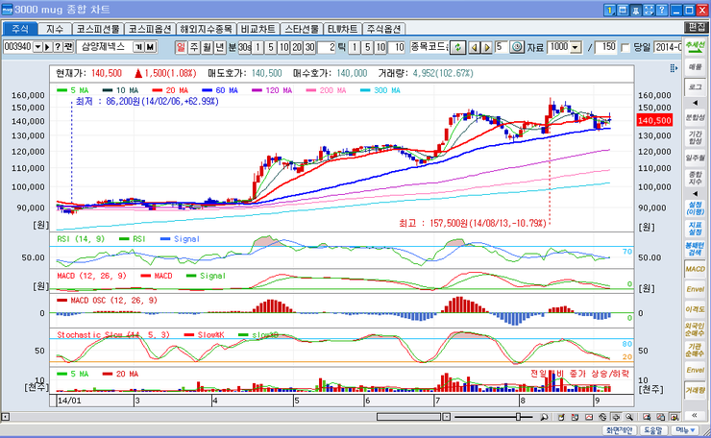This screenshot has width=711, height=438.
Task: Open the 코스피선물 tab
Action: (x=98, y=29)
